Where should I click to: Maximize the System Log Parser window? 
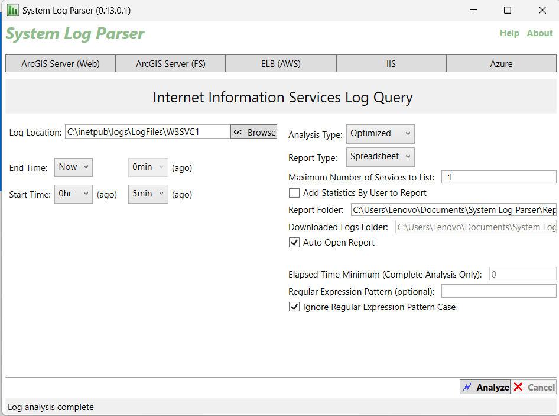[x=508, y=10]
